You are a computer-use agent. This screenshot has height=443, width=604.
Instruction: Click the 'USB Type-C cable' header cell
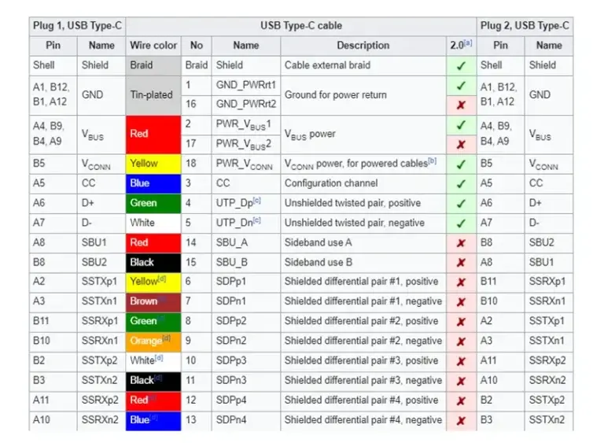[x=301, y=25]
